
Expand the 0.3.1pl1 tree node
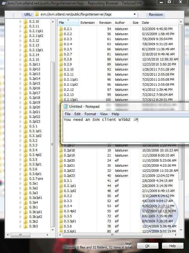20,131
